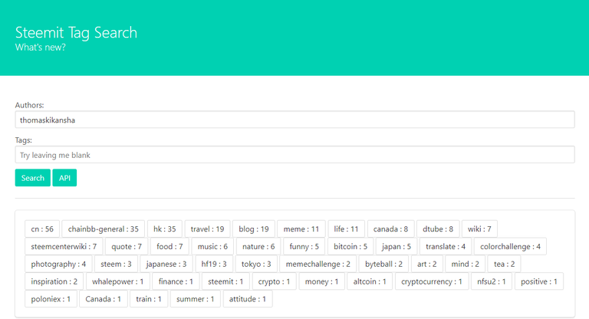Choose the tea : 2 tag
This screenshot has height=319, width=589.
[504, 264]
